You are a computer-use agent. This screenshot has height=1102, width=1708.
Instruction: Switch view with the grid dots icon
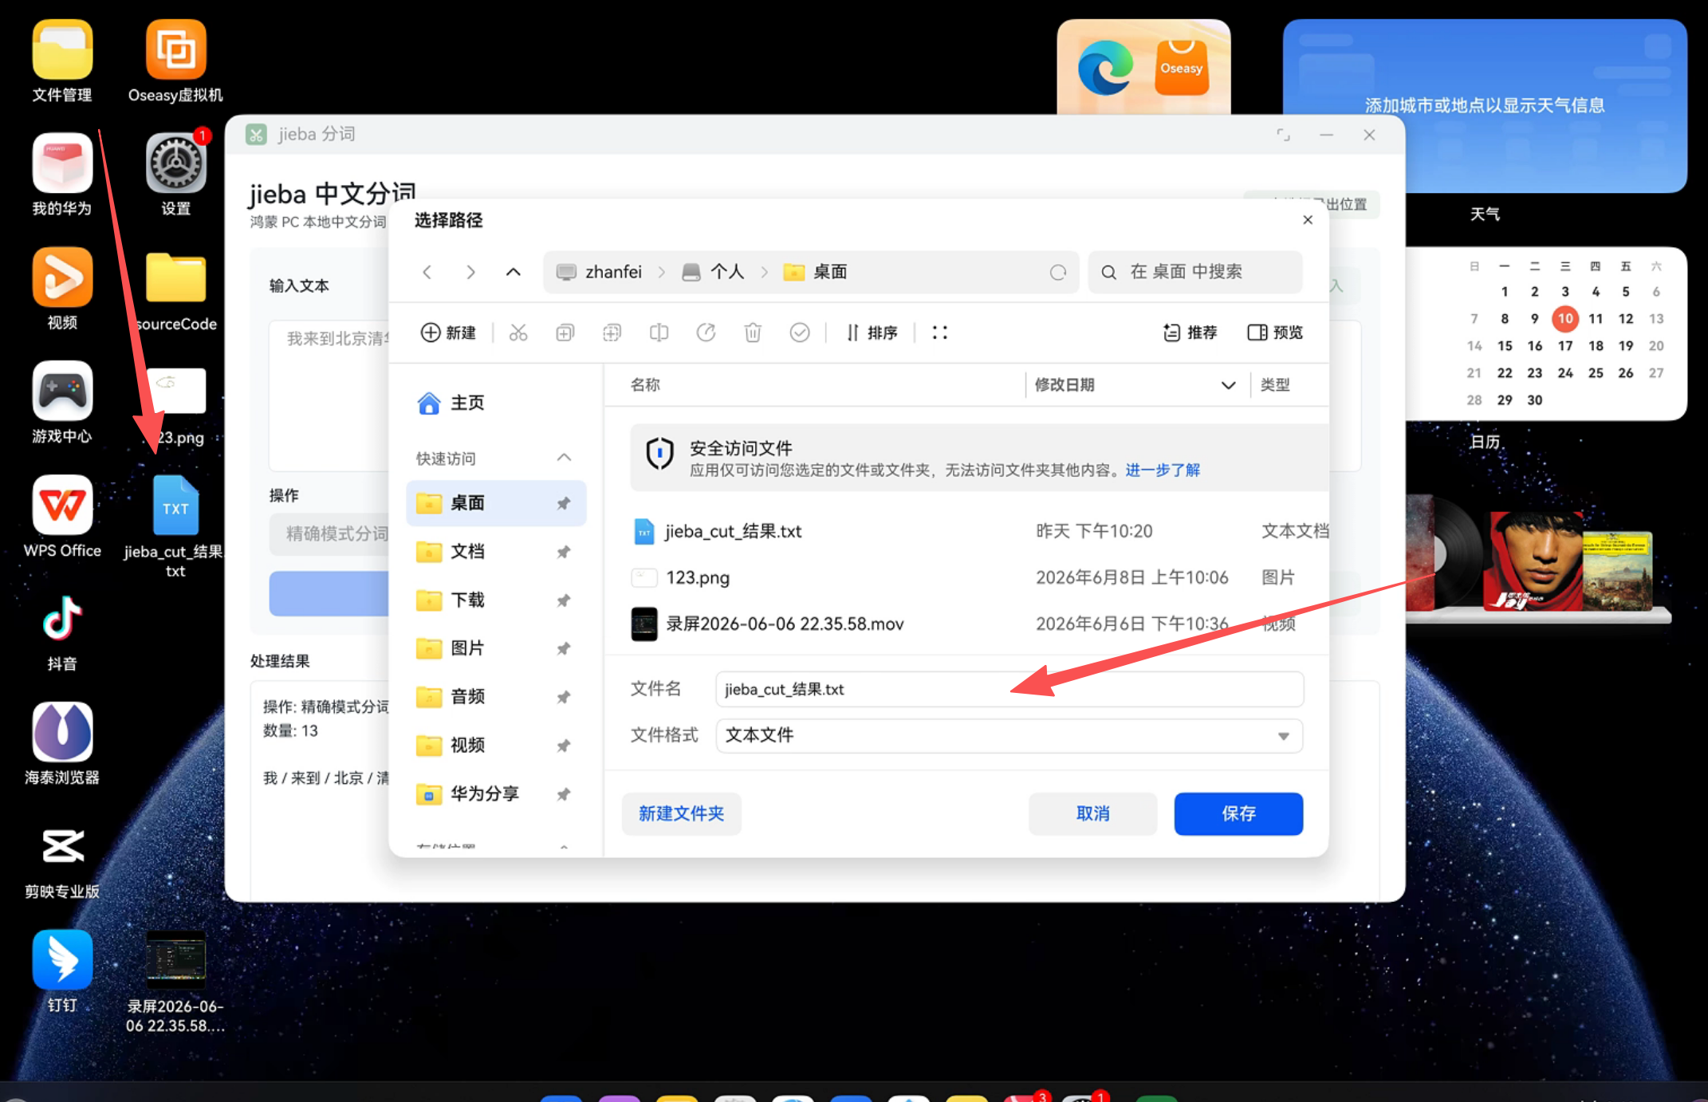point(940,333)
